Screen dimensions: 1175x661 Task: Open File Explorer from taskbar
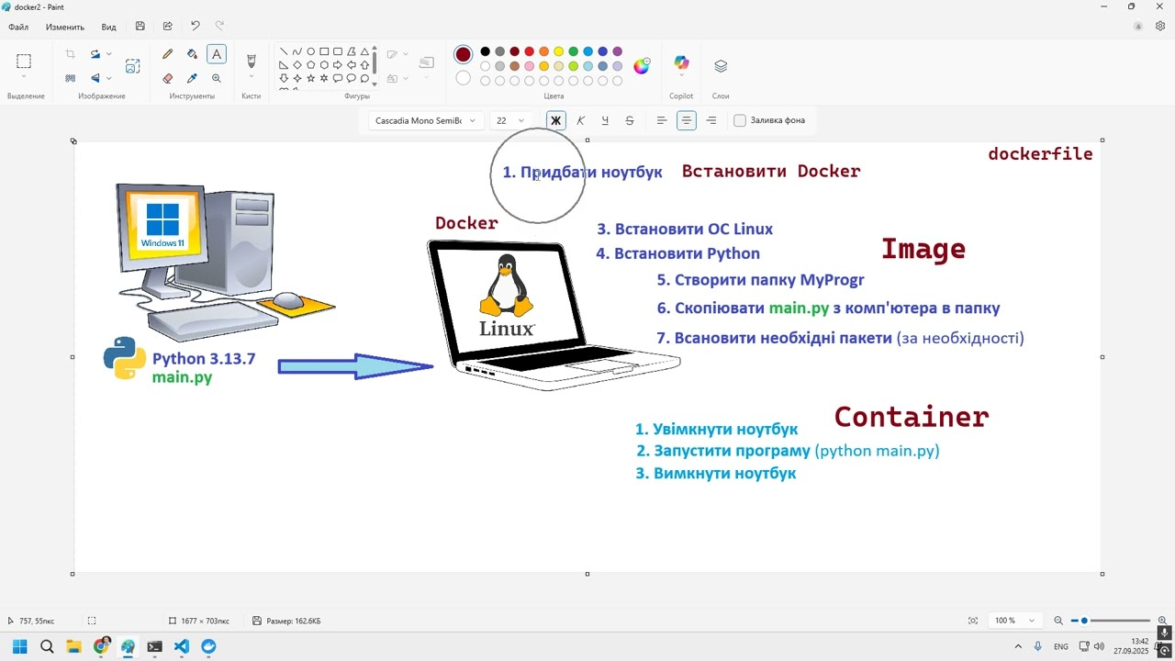[73, 646]
